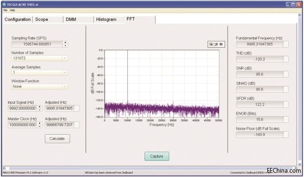Click the Capture button
The width and height of the screenshot is (304, 177).
click(x=157, y=156)
